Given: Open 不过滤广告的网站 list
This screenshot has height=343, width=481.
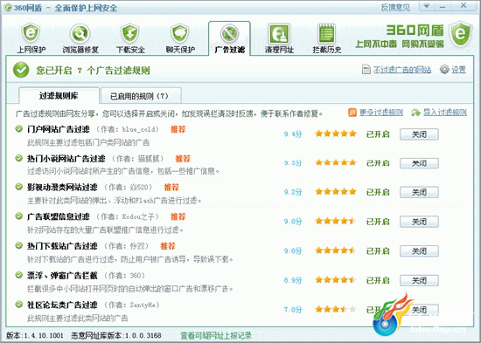Looking at the screenshot, I should (402, 70).
